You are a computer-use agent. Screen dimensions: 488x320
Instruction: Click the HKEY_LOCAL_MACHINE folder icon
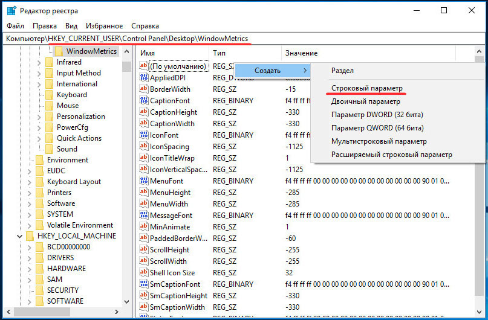coord(30,236)
